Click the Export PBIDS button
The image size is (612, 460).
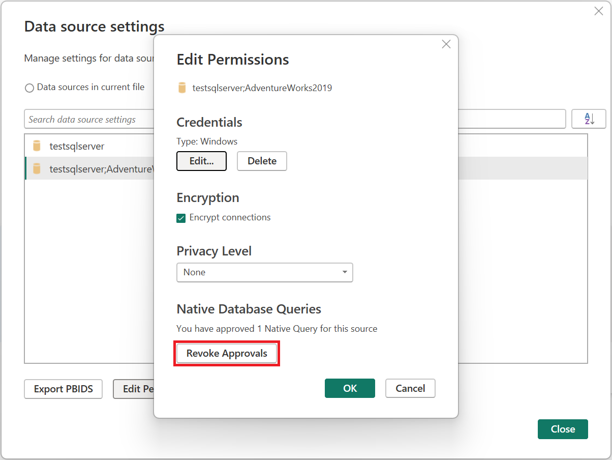(63, 389)
